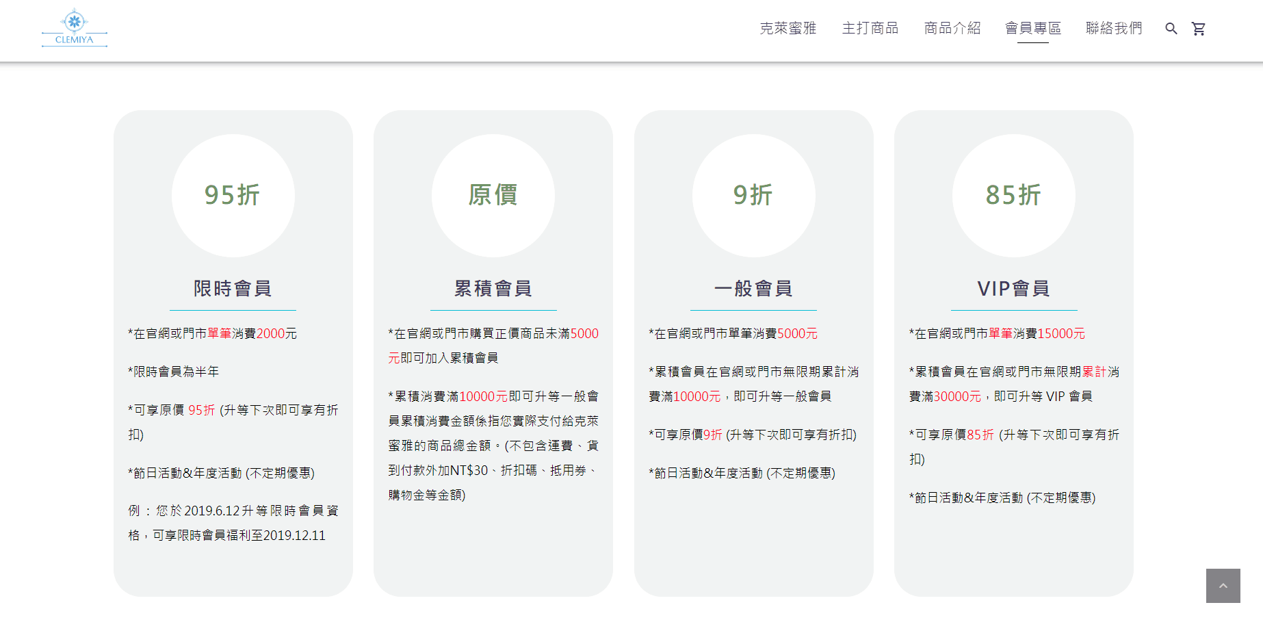Click the 原價 circle badge

click(x=493, y=196)
